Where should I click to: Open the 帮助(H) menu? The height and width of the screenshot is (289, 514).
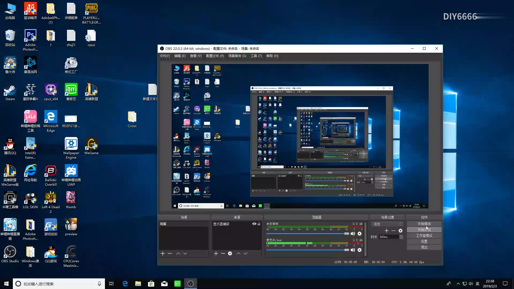(272, 56)
